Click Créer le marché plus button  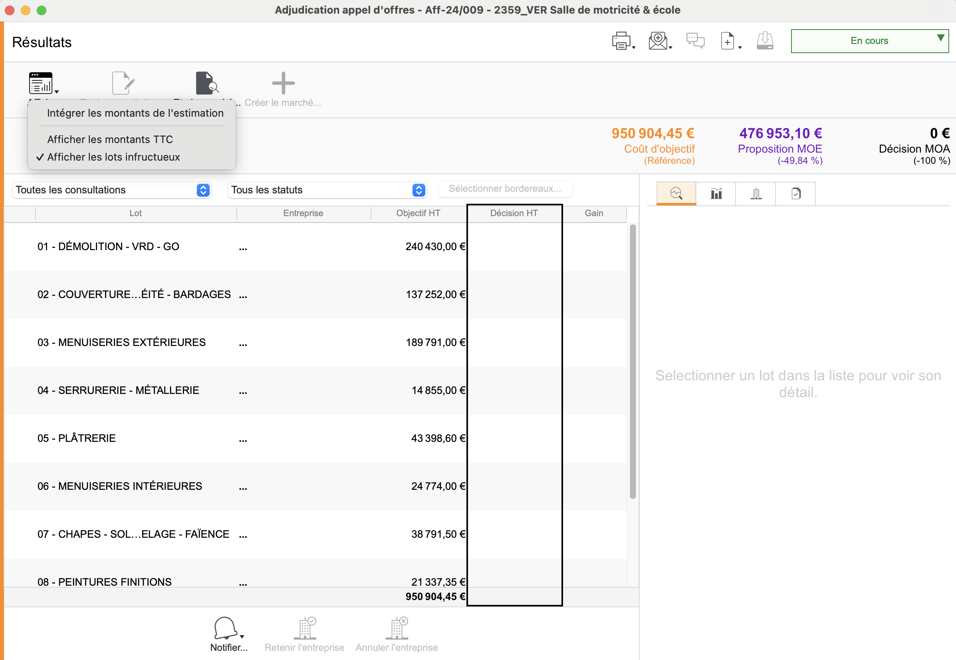click(x=283, y=83)
